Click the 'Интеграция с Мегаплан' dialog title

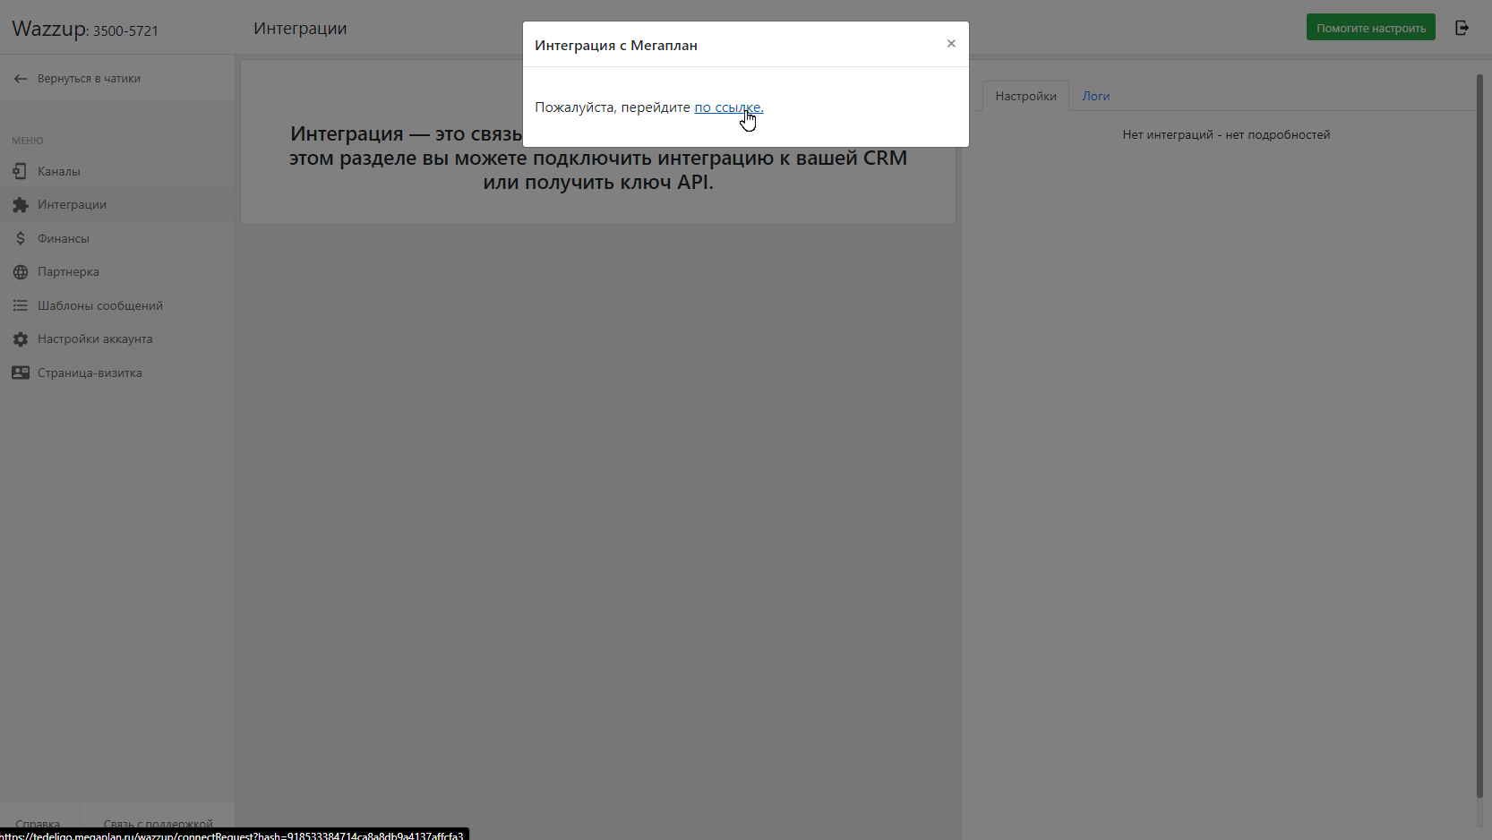point(616,45)
